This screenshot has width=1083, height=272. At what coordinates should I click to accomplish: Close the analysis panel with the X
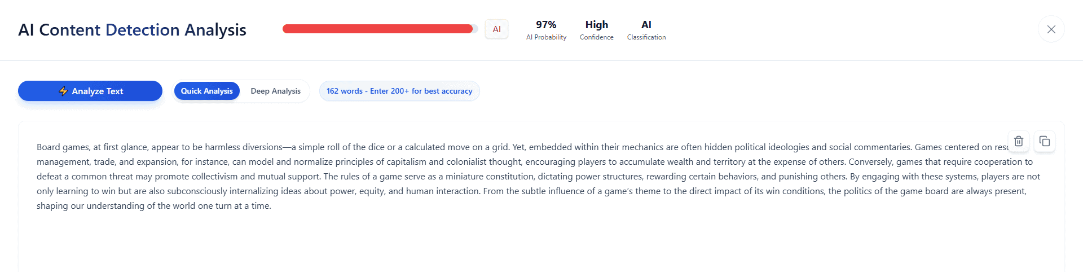[1051, 29]
